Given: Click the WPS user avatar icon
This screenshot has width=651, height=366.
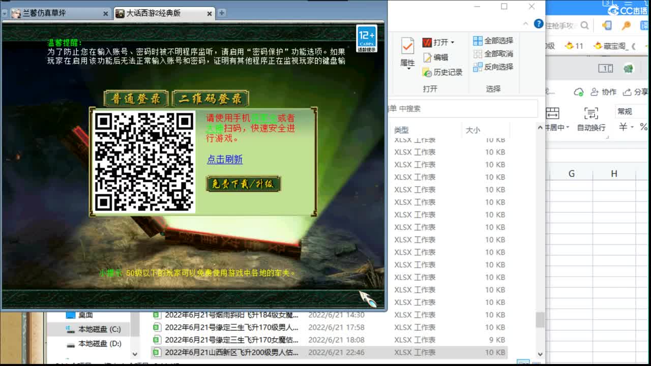Looking at the screenshot, I should point(629,69).
